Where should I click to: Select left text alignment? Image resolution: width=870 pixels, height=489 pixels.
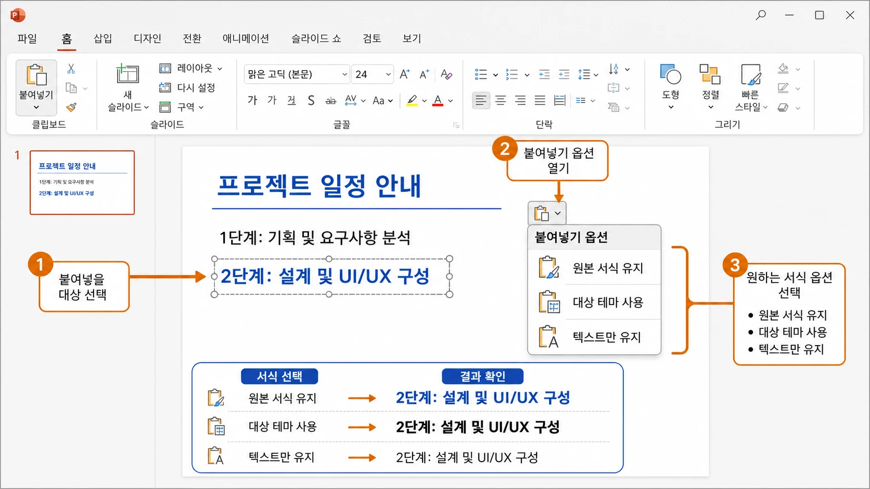(x=481, y=100)
